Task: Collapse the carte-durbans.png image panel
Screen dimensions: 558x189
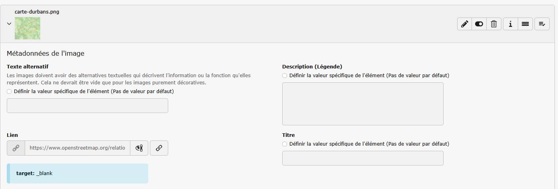Action: [9, 24]
